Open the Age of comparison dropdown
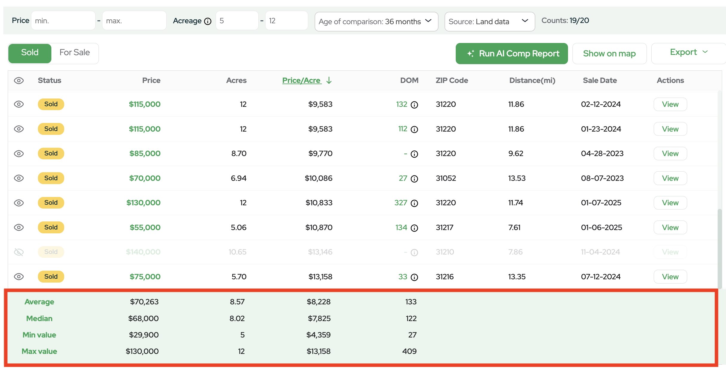726x373 pixels. click(x=376, y=21)
